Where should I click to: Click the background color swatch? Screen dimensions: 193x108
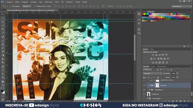point(4,92)
